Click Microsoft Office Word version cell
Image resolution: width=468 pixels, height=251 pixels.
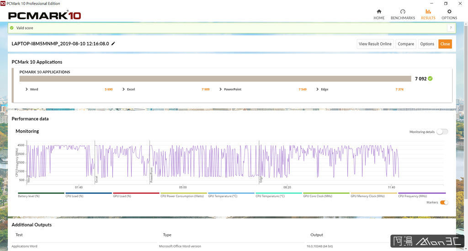[180, 246]
